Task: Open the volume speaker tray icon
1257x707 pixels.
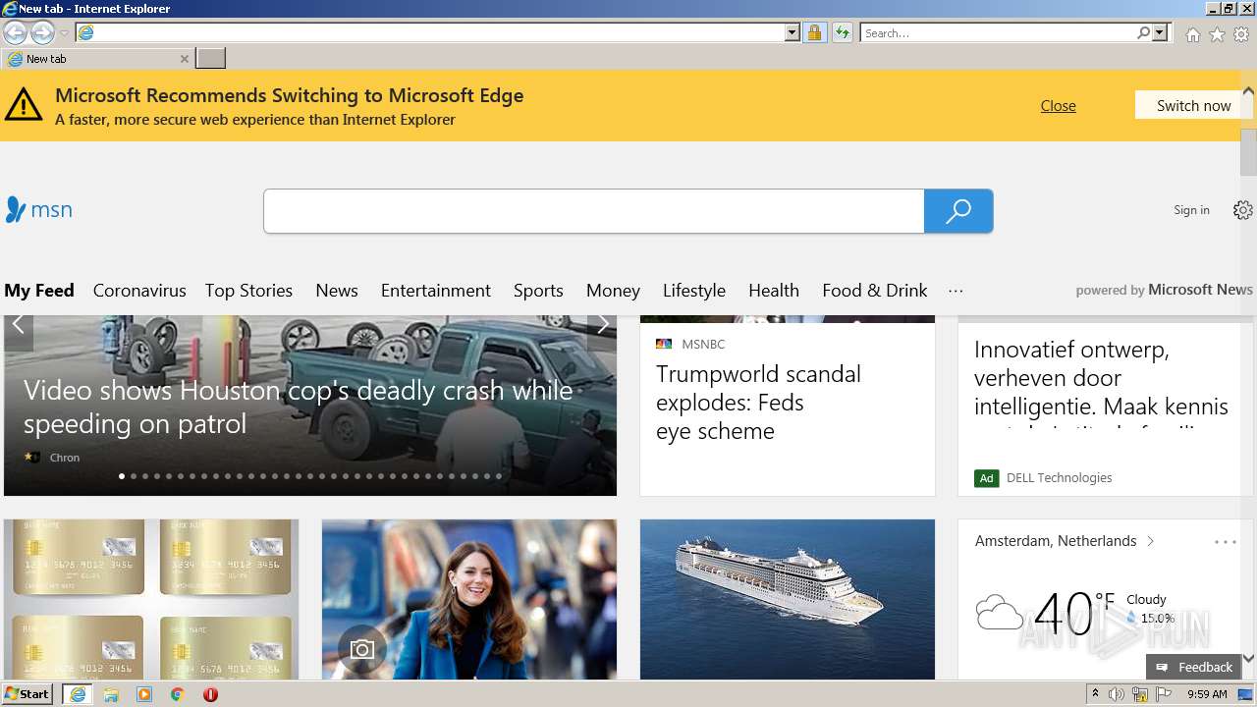Action: 1117,694
